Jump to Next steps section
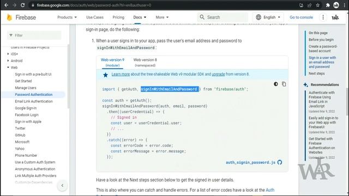Image resolution: width=349 pixels, height=196 pixels. (x=316, y=73)
